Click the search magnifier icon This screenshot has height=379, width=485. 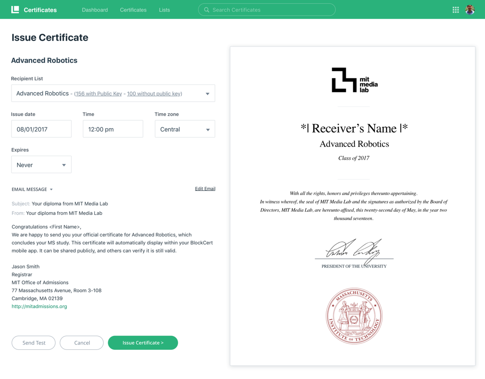pos(207,10)
